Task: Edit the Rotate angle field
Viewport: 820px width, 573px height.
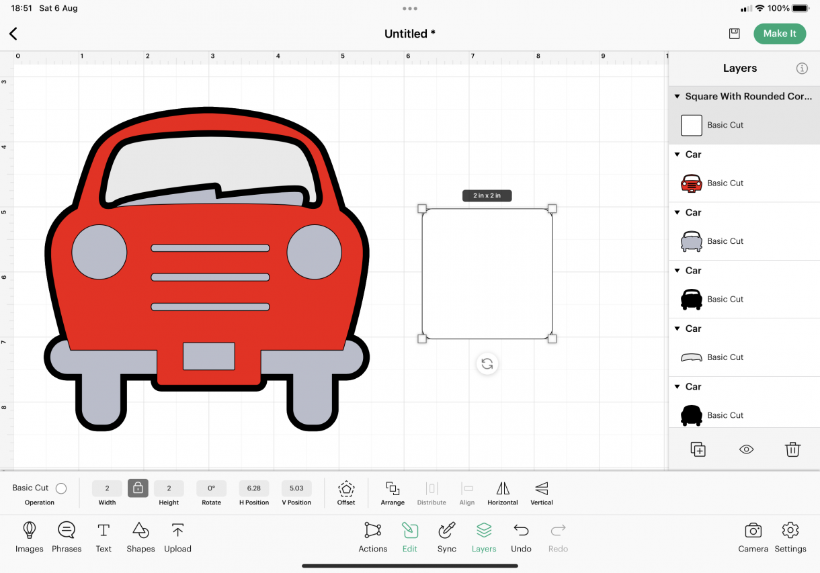Action: pyautogui.click(x=211, y=488)
